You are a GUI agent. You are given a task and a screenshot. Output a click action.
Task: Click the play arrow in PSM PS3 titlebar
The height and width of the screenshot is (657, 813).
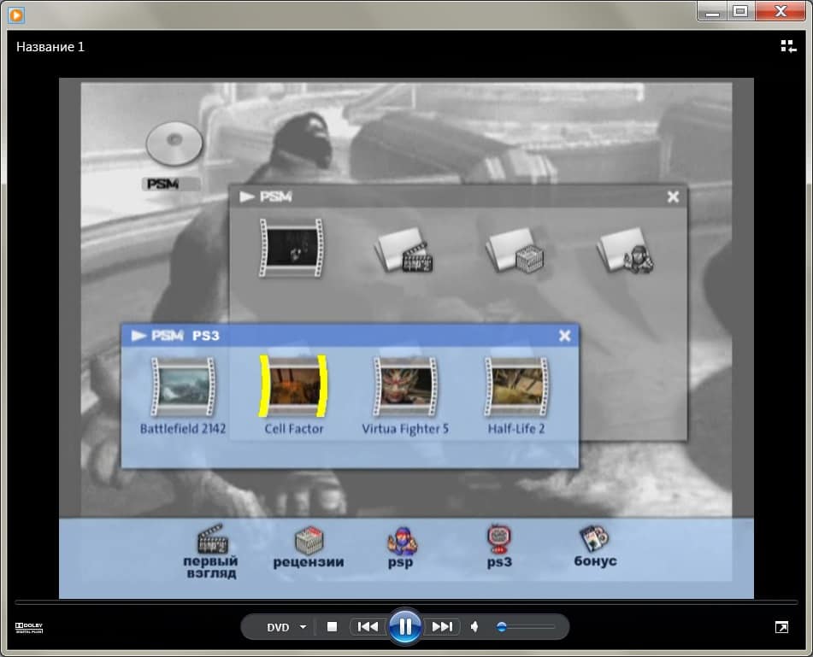click(x=138, y=336)
